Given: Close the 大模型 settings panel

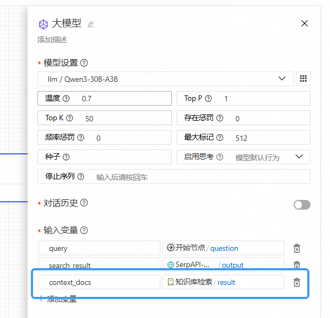Looking at the screenshot, I should coord(305,23).
